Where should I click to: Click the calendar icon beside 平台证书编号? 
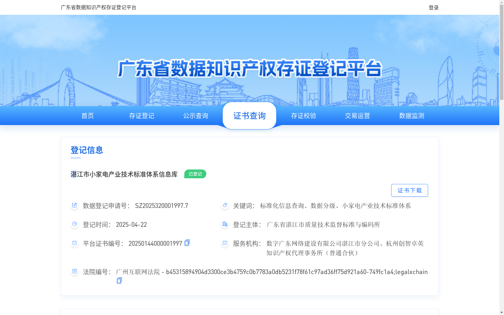(75, 243)
